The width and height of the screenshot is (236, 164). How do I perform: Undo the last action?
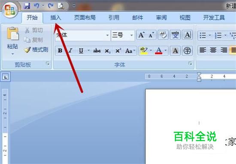pos(36,6)
